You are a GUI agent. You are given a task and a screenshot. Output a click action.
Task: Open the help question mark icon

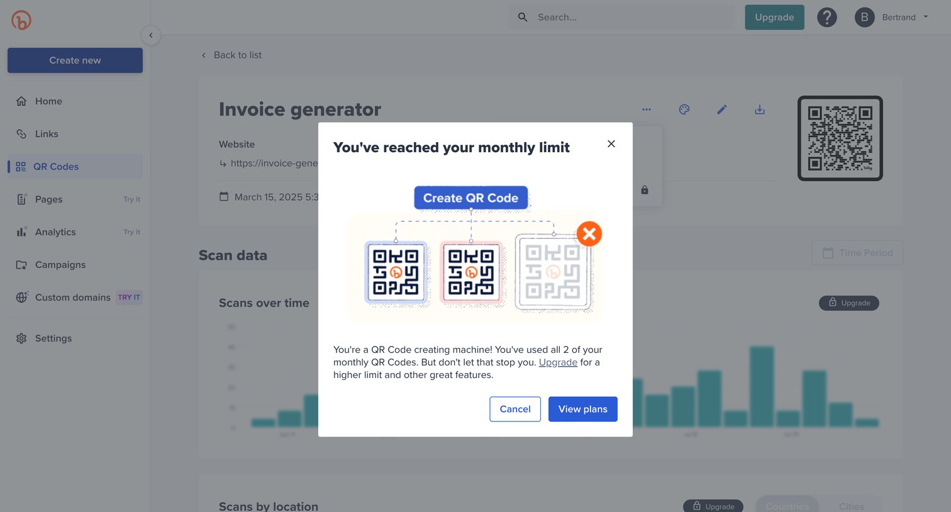coord(826,18)
